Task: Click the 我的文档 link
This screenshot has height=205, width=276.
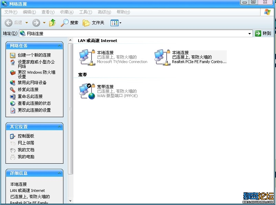Action: coord(26,150)
